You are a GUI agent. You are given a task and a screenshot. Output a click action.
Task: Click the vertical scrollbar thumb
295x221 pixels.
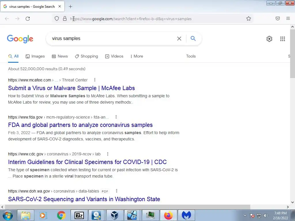(292, 54)
